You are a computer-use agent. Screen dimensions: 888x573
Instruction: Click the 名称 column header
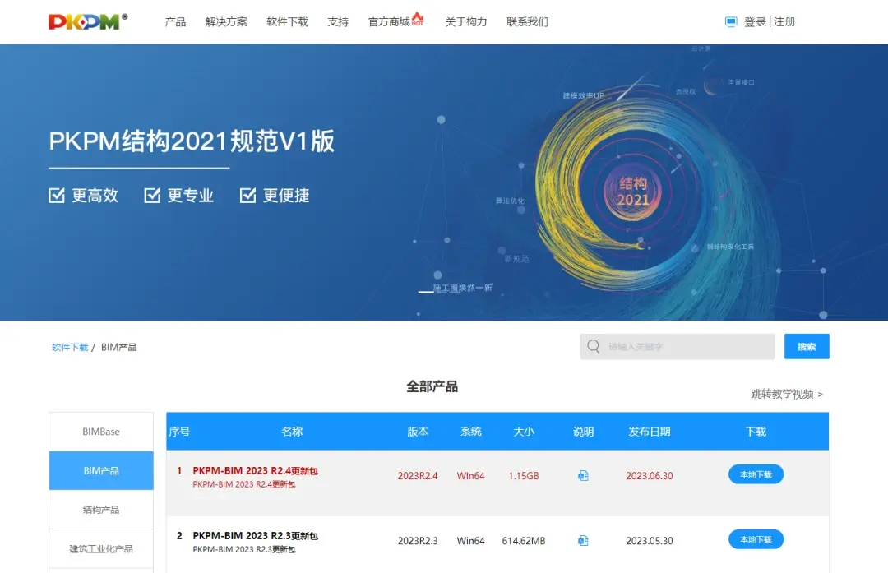pyautogui.click(x=292, y=432)
